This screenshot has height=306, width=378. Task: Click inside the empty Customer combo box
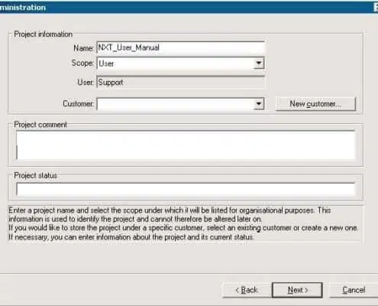tap(176, 104)
